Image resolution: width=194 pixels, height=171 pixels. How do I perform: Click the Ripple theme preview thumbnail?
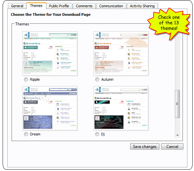coord(50,54)
